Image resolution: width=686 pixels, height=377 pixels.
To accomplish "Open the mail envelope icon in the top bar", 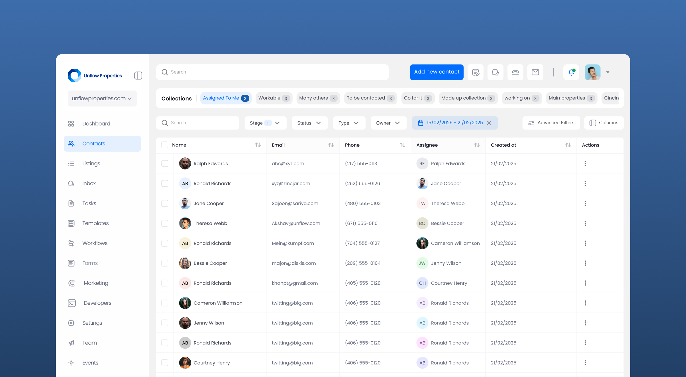I will [535, 72].
